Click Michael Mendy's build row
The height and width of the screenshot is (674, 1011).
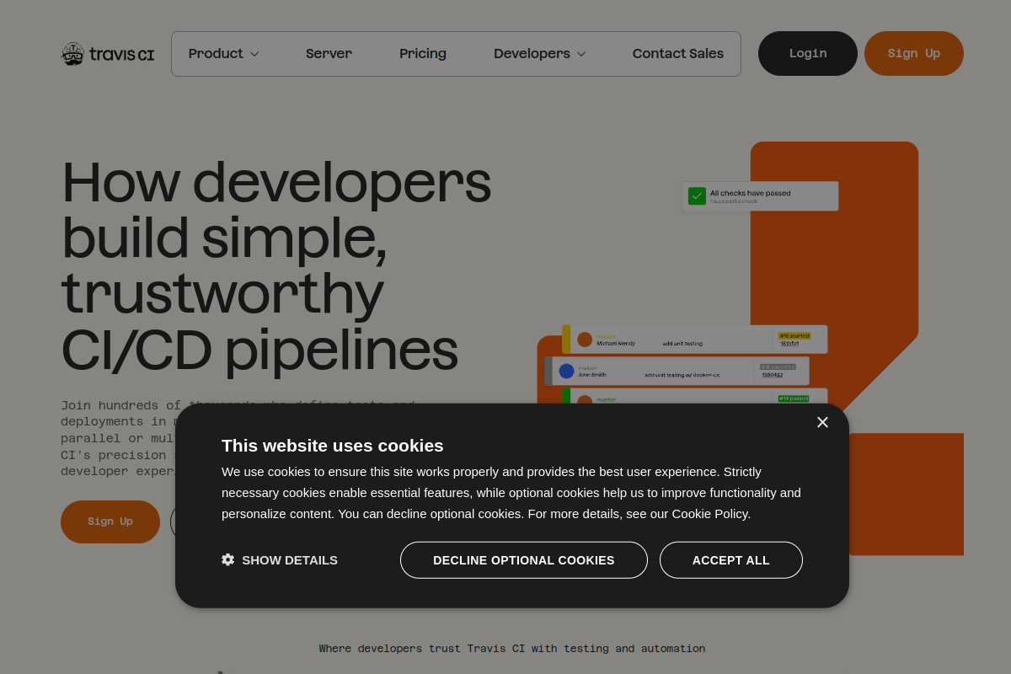(x=695, y=339)
